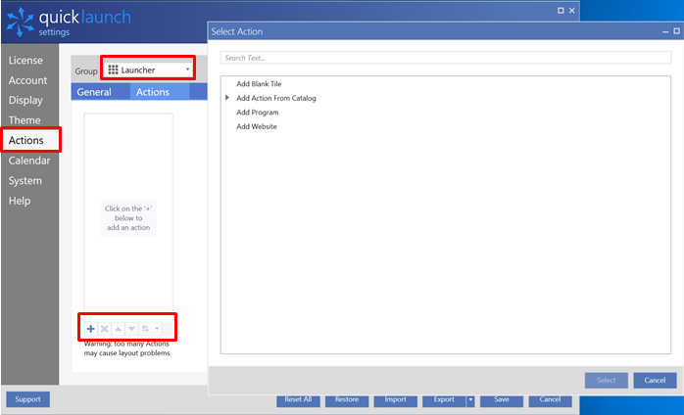Screen dimensions: 684x415
Task: Click Save in the settings window
Action: click(502, 399)
